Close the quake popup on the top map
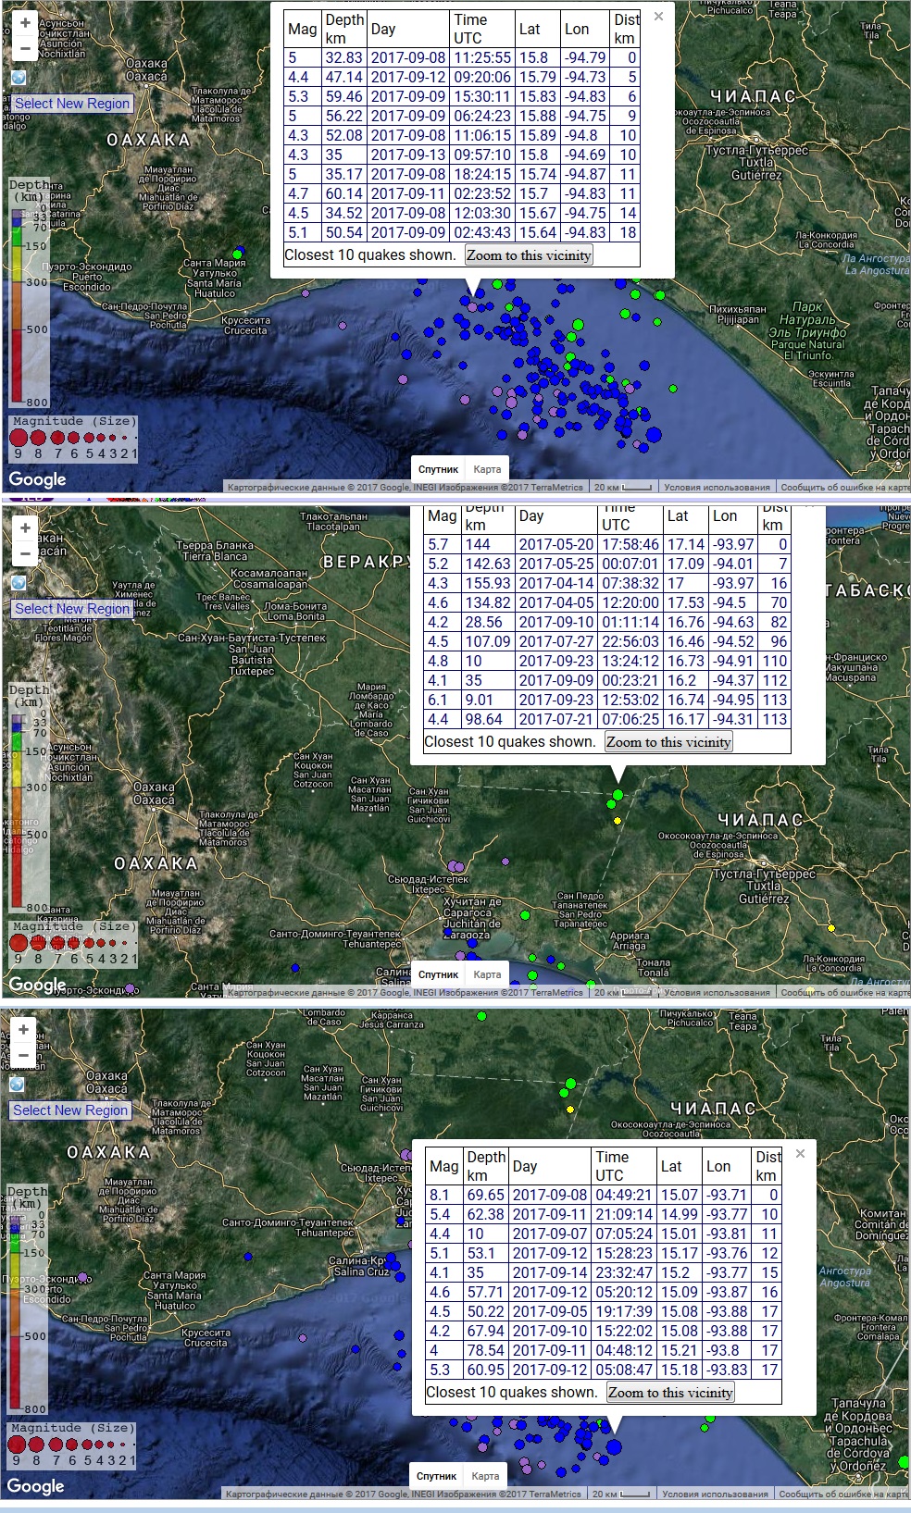The width and height of the screenshot is (911, 1513). tap(658, 17)
